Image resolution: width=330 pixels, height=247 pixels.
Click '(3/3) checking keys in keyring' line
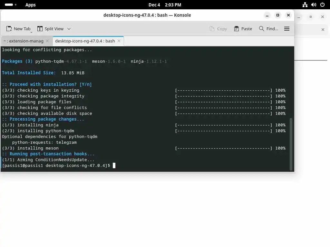click(x=41, y=90)
